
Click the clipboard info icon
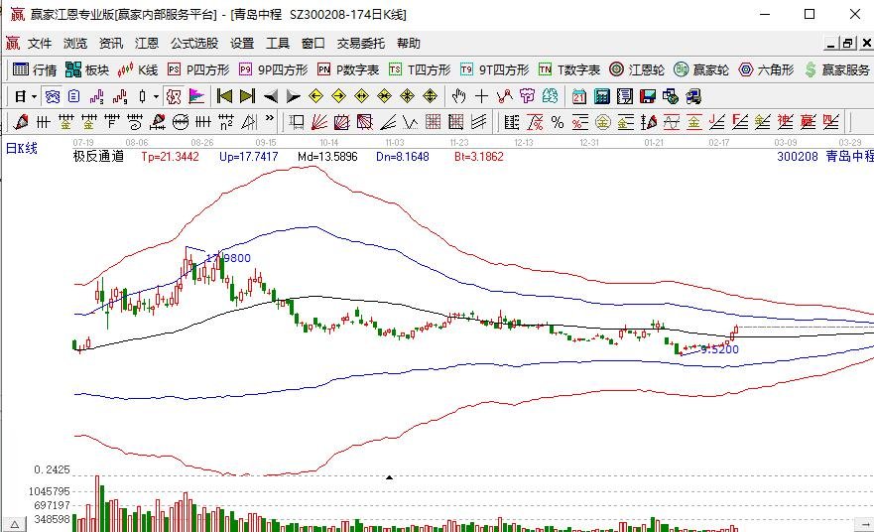74,97
